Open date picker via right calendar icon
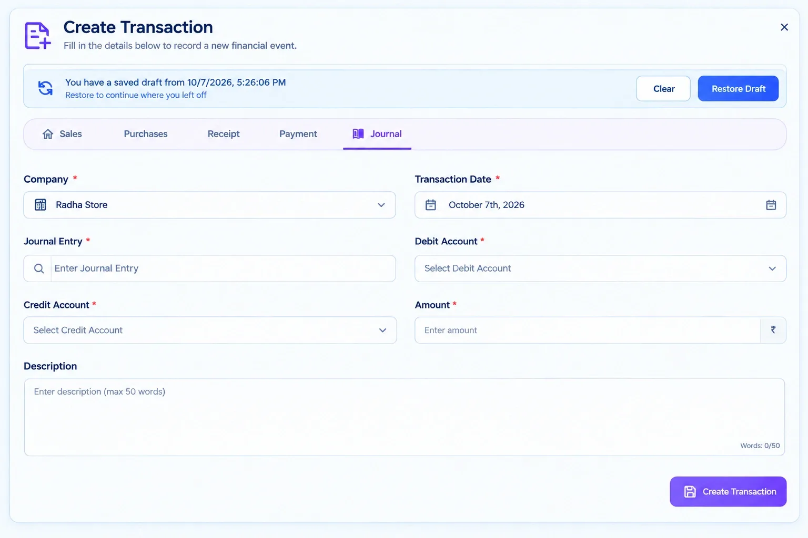 pyautogui.click(x=771, y=205)
